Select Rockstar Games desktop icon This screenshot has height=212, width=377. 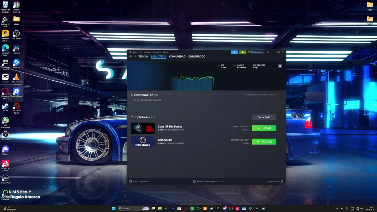pyautogui.click(x=5, y=36)
